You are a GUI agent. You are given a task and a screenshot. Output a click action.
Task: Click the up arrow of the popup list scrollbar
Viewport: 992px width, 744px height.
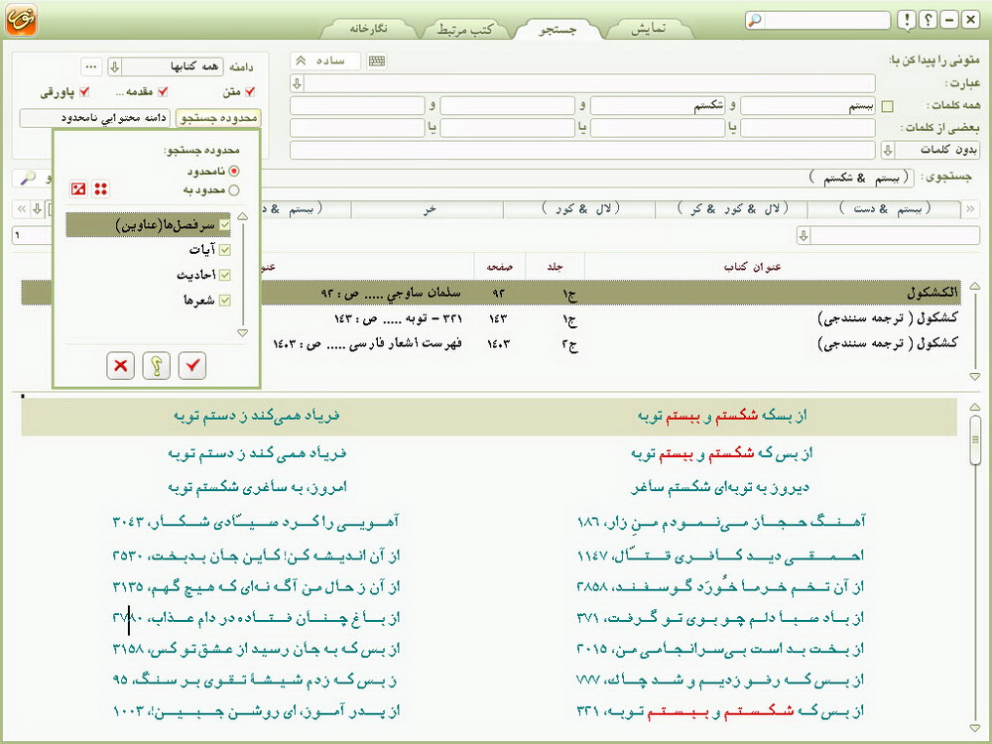242,217
